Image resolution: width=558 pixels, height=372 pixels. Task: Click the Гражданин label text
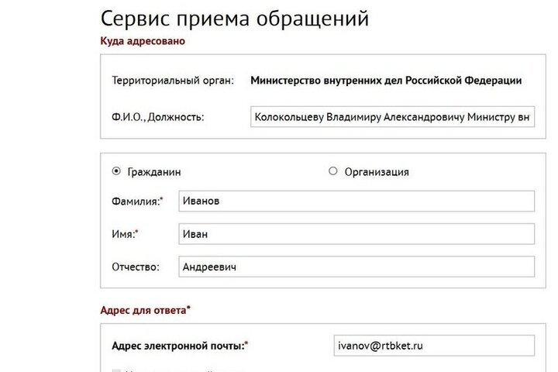point(156,172)
